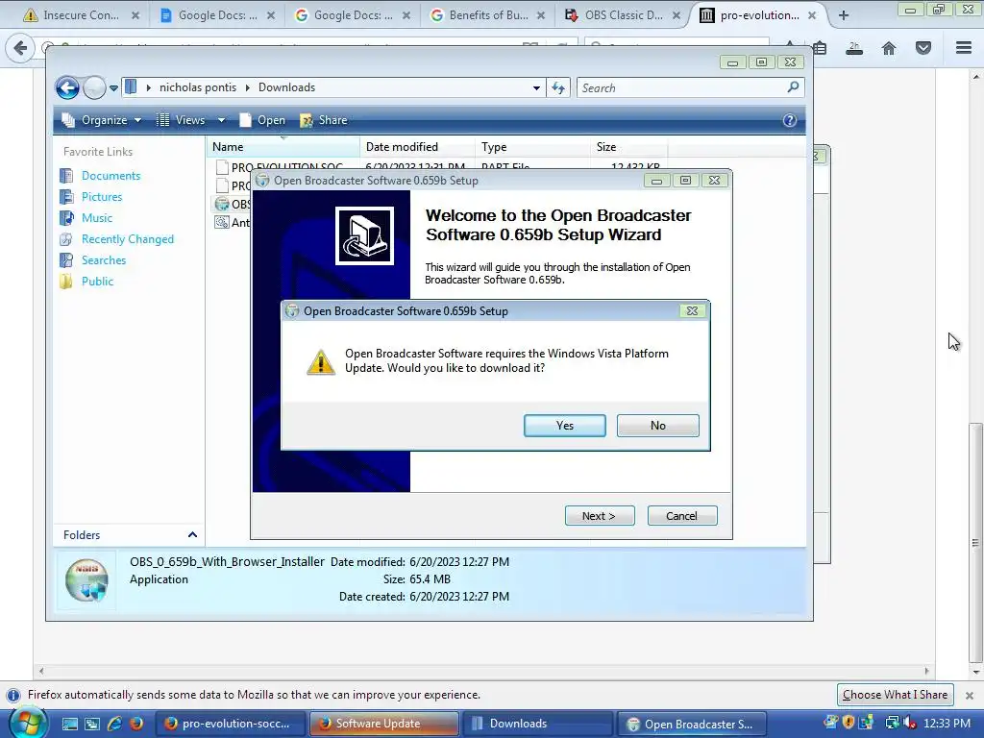Open the Organize menu in Explorer
Viewport: 984px width, 738px height.
pyautogui.click(x=100, y=120)
